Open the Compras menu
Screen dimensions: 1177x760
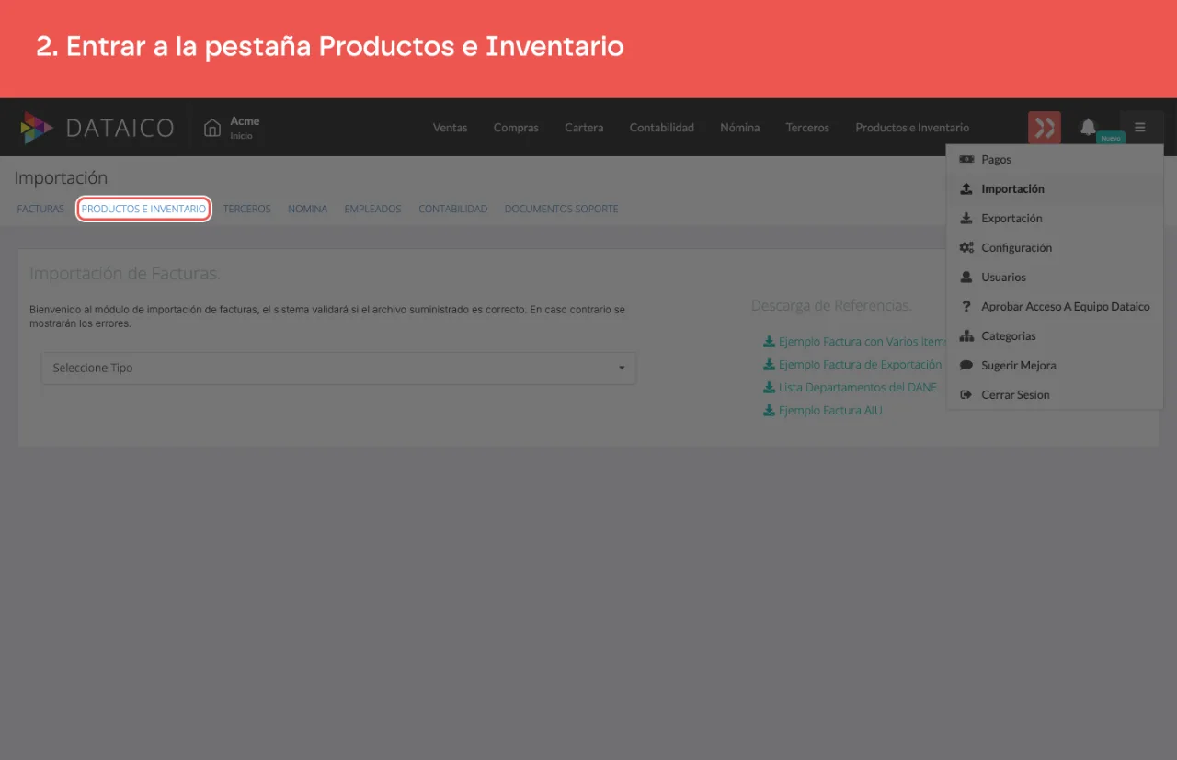point(516,128)
